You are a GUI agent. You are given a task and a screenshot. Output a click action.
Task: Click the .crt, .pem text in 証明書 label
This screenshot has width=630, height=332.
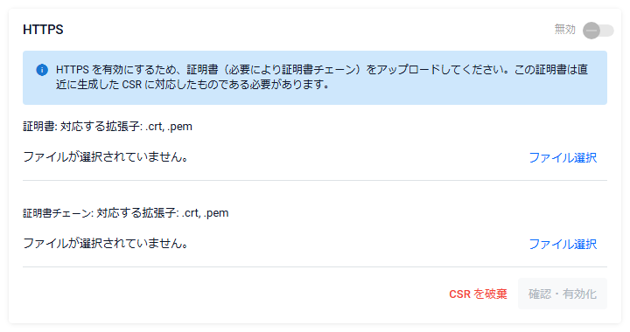click(x=169, y=127)
